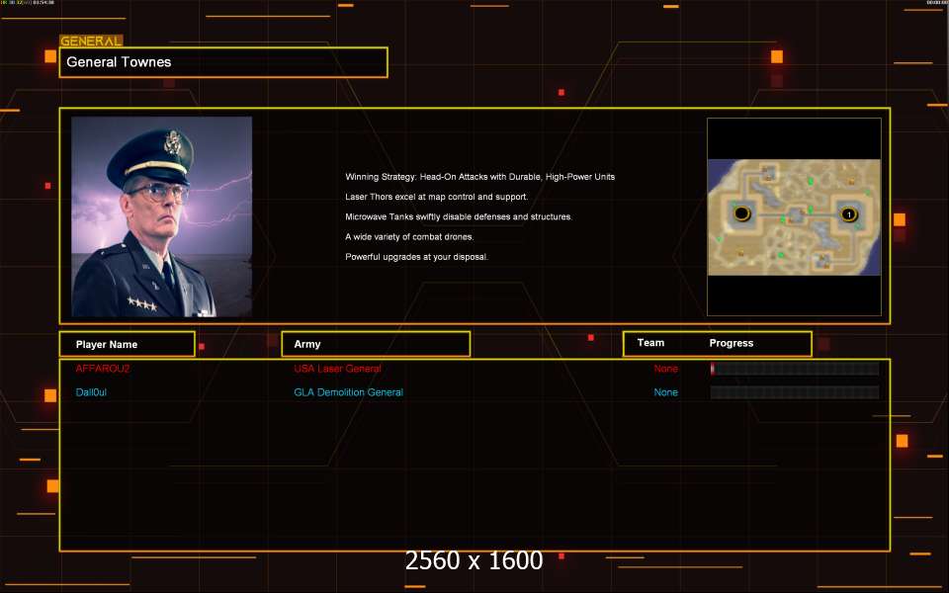
Task: Click the loading progress bar for AFFAROU2
Action: click(795, 369)
